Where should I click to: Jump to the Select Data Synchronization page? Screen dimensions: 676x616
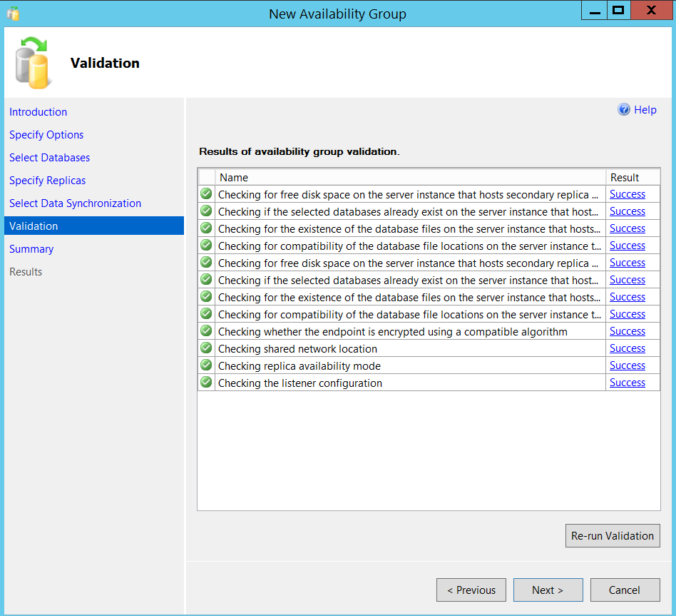pyautogui.click(x=76, y=203)
